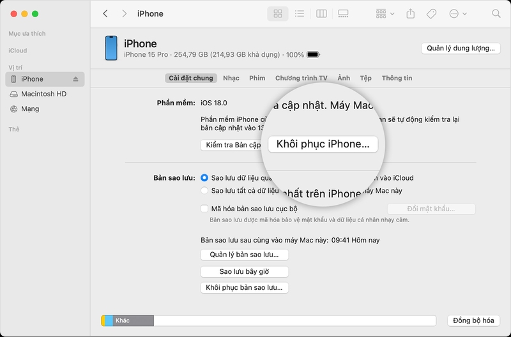Image resolution: width=511 pixels, height=337 pixels.
Task: Click the Share toolbar icon
Action: point(411,13)
